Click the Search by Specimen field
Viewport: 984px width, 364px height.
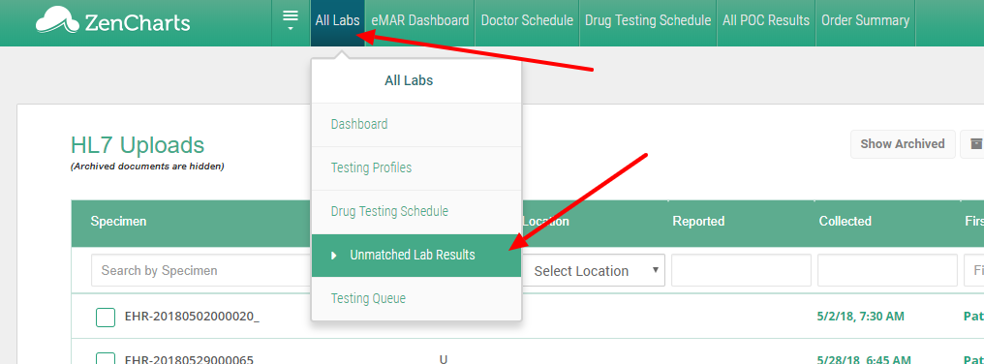(200, 270)
